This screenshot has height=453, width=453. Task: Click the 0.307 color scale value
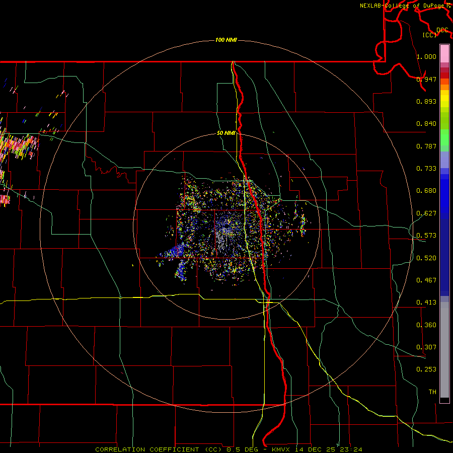(x=426, y=347)
